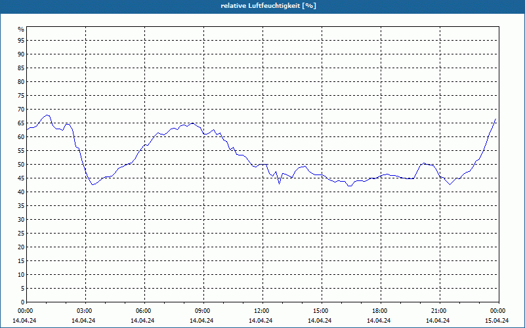Click the 'relative Luftfeuchtigkeit [%]' chart title

(x=268, y=6)
